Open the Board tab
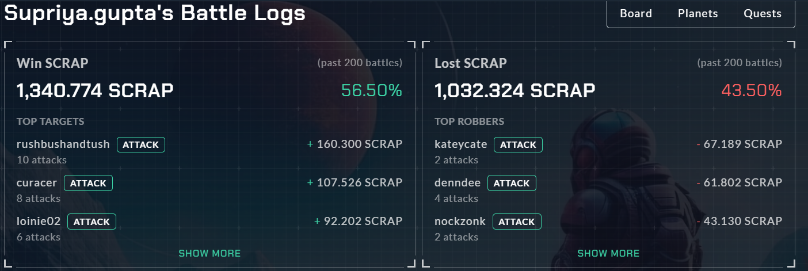Screen dimensions: 808x271 pyautogui.click(x=636, y=14)
